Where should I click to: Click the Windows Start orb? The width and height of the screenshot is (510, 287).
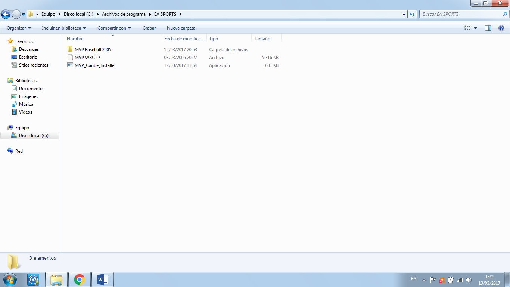10,280
